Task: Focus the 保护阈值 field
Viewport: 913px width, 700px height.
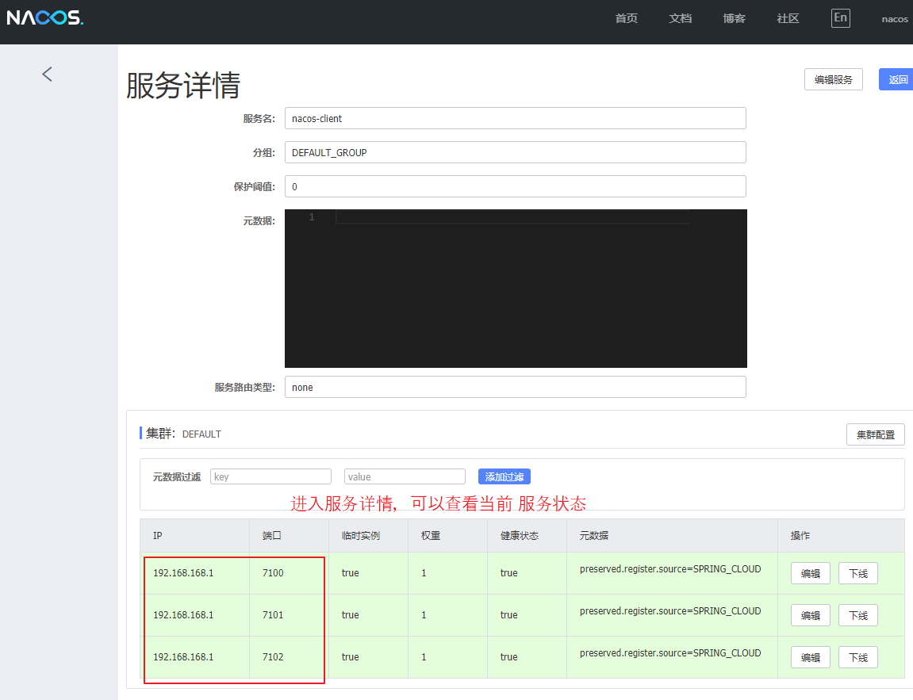Action: tap(516, 186)
